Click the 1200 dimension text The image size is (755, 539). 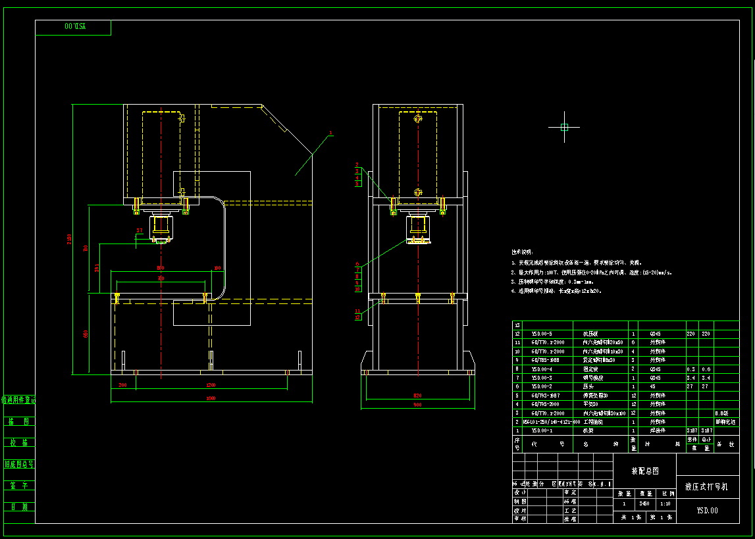(211, 384)
